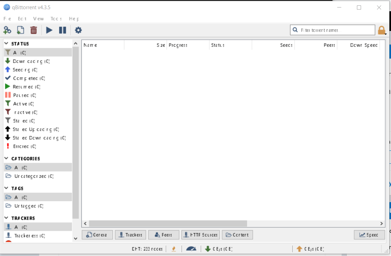Select the Stalled status filter
Viewport: 391px width, 256px height.
pyautogui.click(x=38, y=121)
